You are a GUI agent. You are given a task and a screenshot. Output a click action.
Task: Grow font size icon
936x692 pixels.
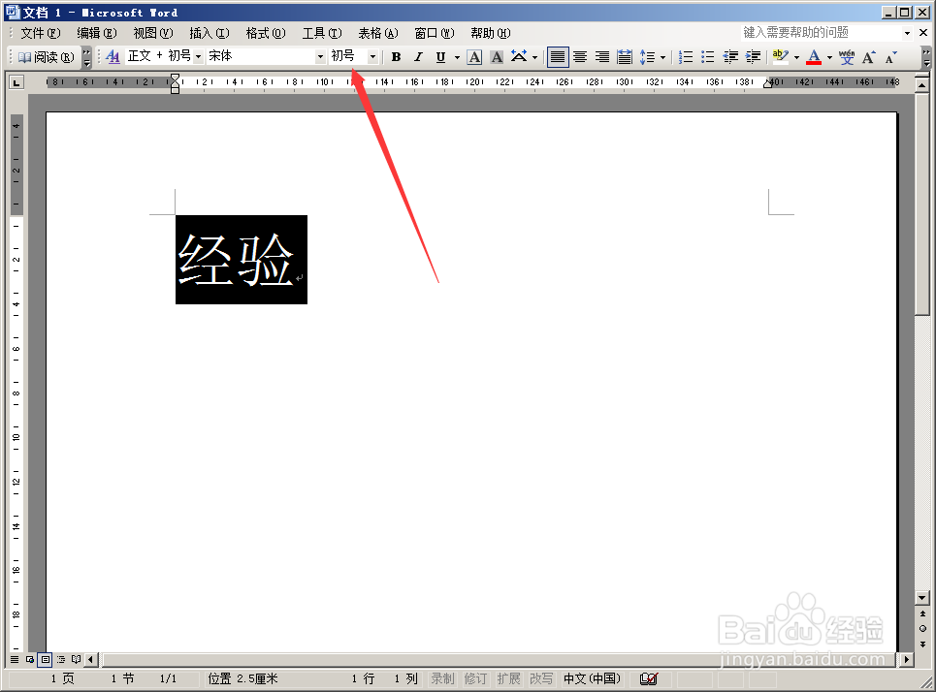click(869, 56)
